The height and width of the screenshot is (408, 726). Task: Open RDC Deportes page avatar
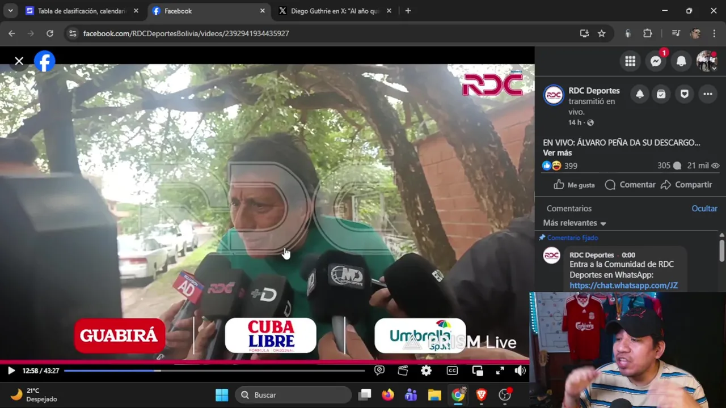[554, 95]
